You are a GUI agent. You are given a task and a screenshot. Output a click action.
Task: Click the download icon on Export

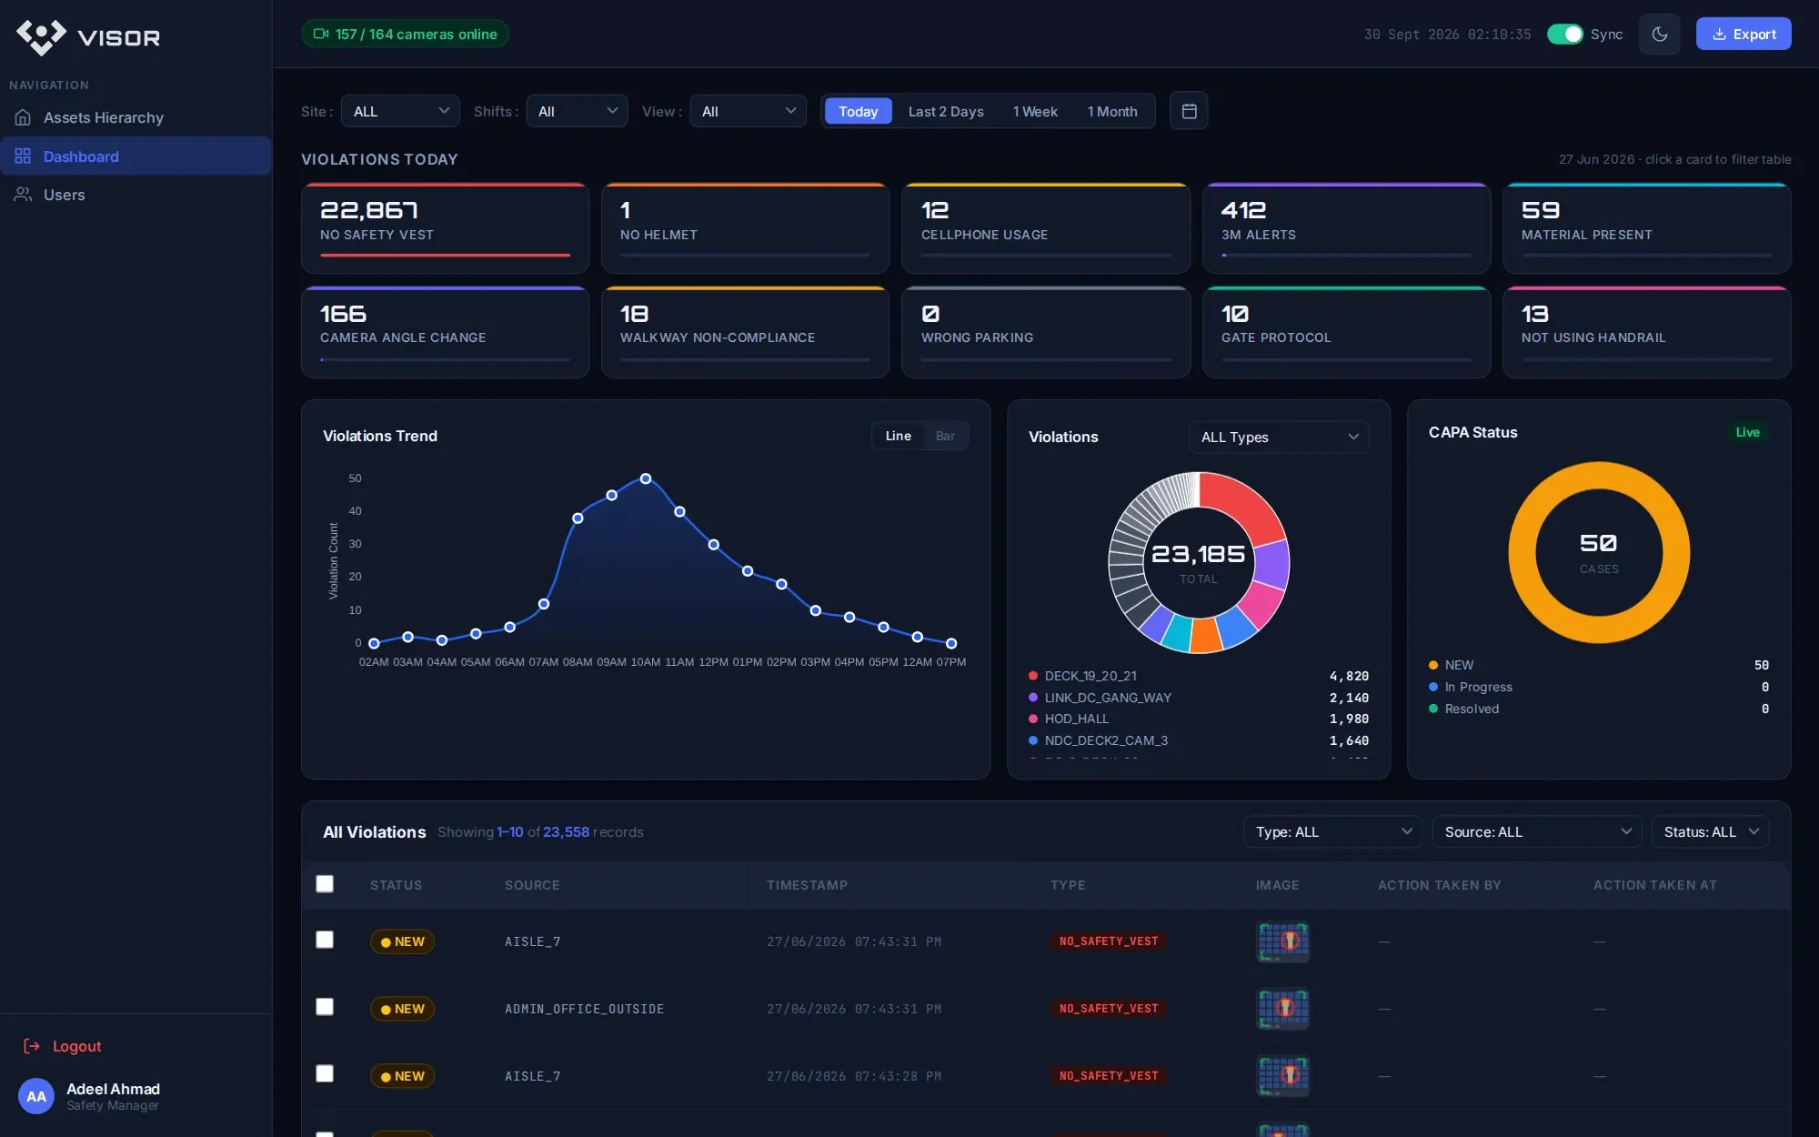[x=1719, y=34]
